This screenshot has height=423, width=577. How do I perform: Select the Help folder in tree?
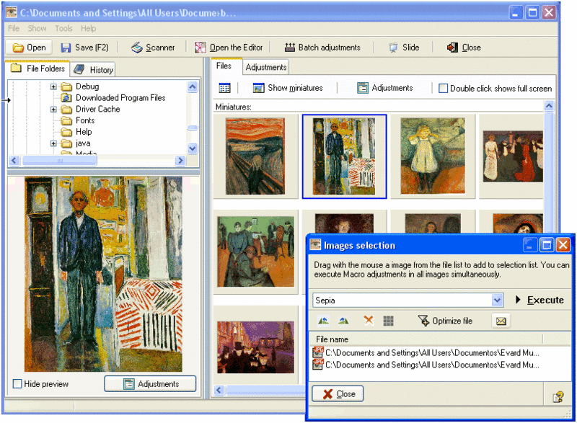tap(84, 132)
